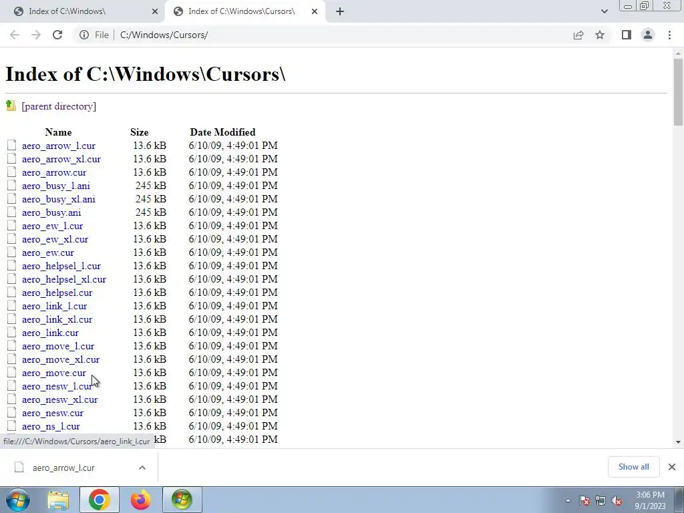Click the muted volume tray icon

tap(617, 500)
